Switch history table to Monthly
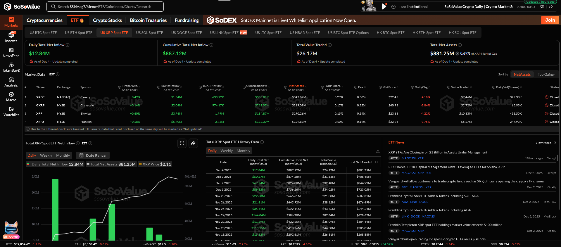The image size is (561, 247). tap(244, 151)
